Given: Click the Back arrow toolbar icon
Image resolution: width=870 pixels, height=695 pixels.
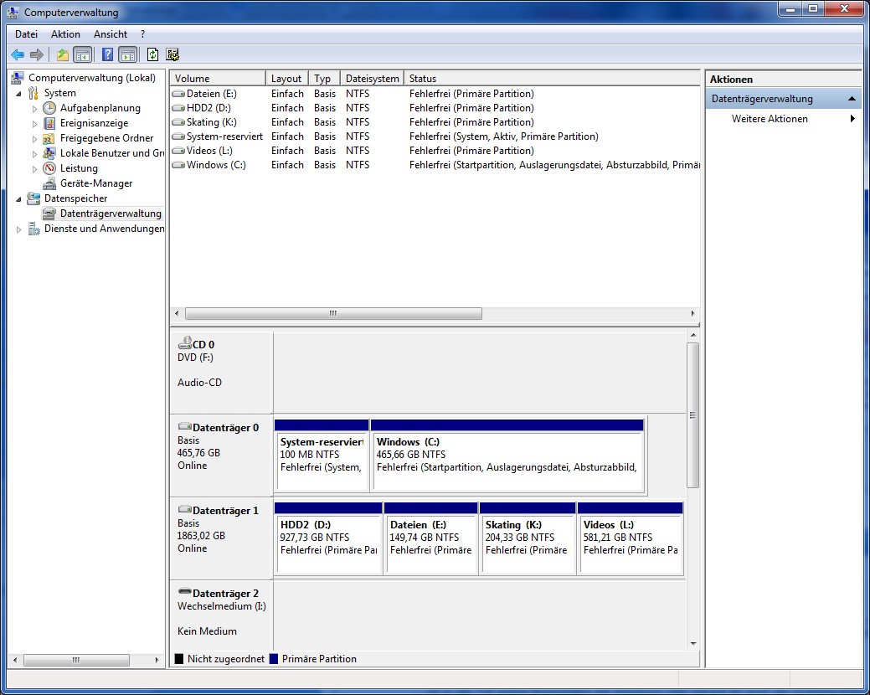Looking at the screenshot, I should [18, 54].
